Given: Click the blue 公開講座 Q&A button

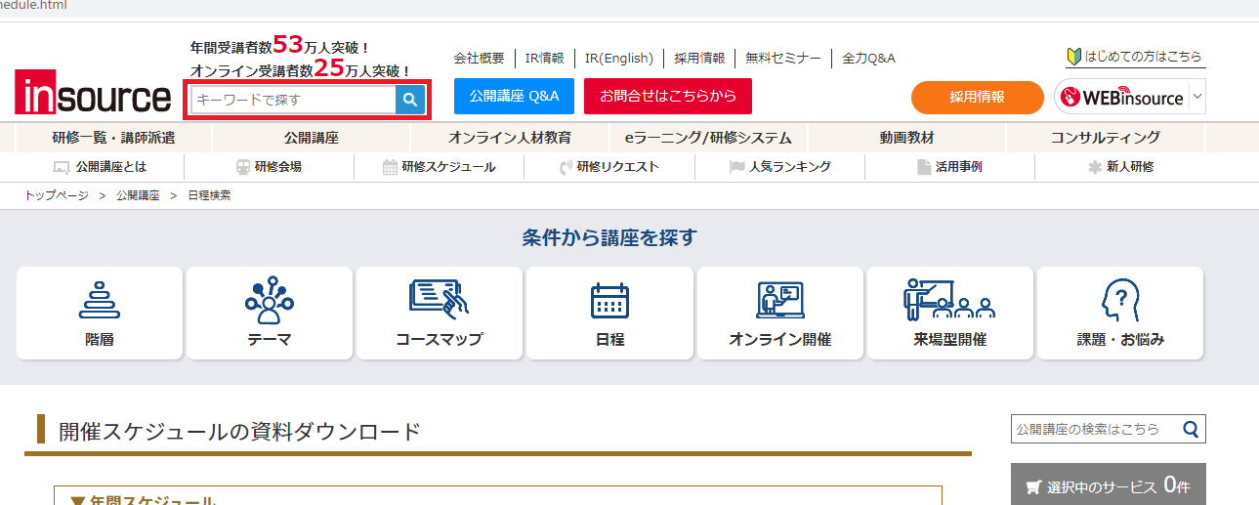Looking at the screenshot, I should pos(514,97).
